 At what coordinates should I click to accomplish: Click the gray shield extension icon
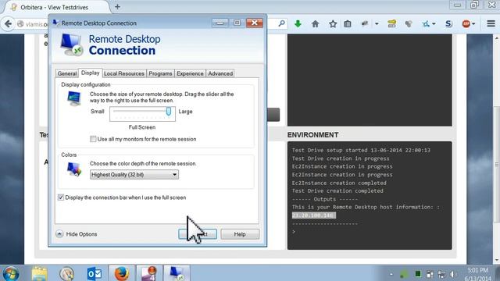pos(409,24)
